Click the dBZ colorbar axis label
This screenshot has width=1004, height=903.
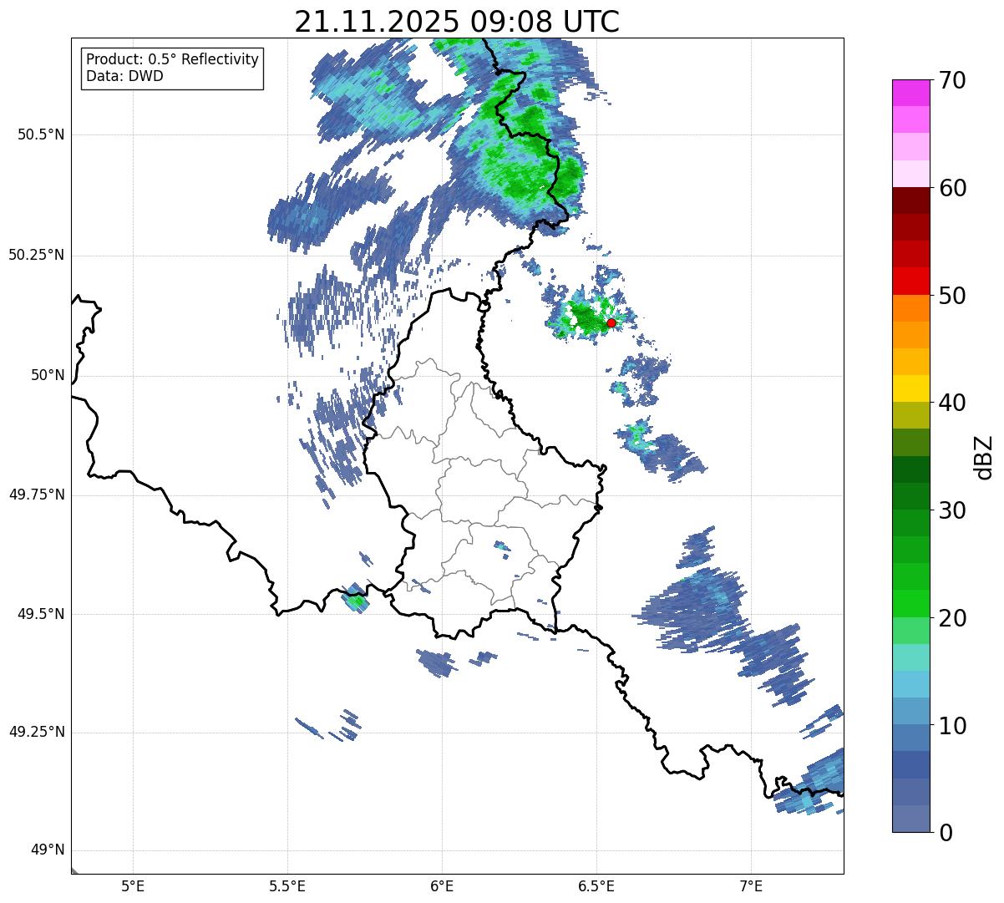[x=984, y=457]
